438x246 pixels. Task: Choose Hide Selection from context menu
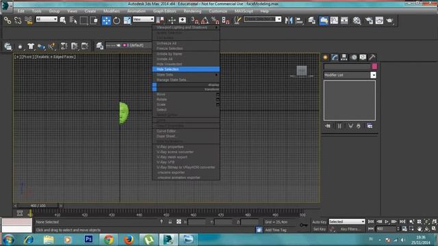[186, 69]
